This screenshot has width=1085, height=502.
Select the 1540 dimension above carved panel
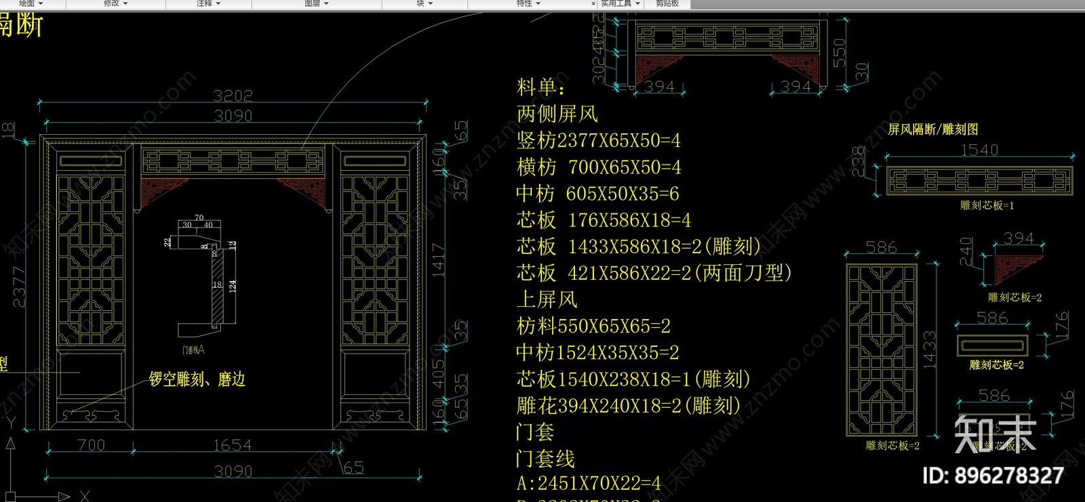pos(979,150)
